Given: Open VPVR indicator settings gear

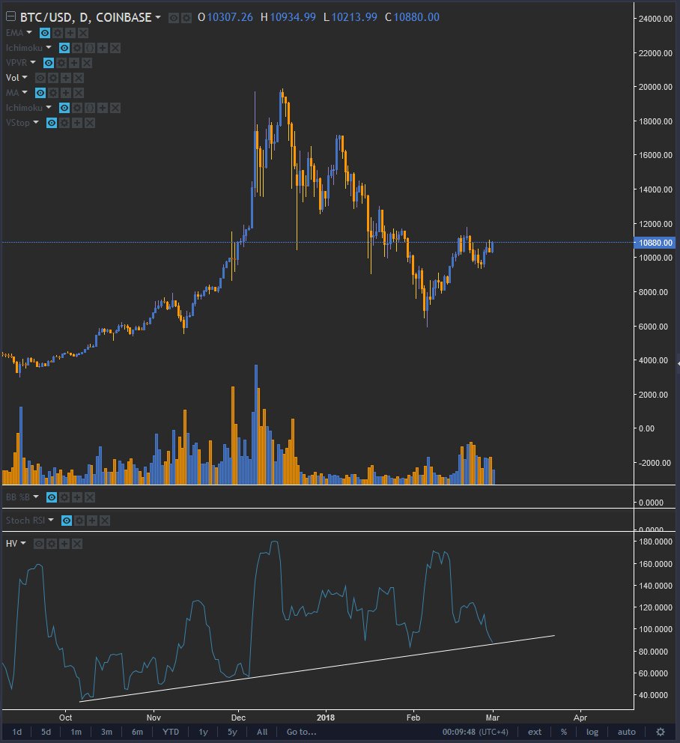Looking at the screenshot, I should pyautogui.click(x=61, y=63).
